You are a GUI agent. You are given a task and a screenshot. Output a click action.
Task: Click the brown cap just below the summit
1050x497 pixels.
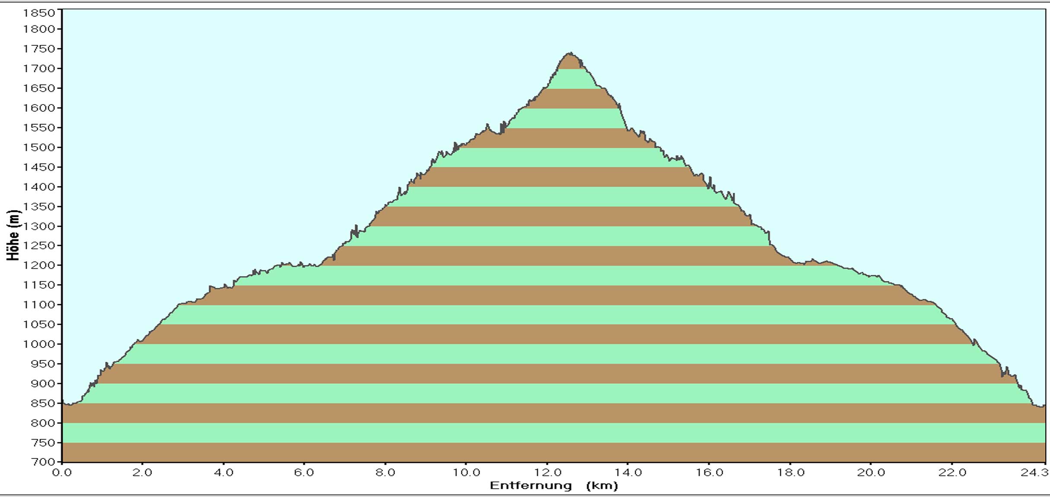(x=570, y=63)
